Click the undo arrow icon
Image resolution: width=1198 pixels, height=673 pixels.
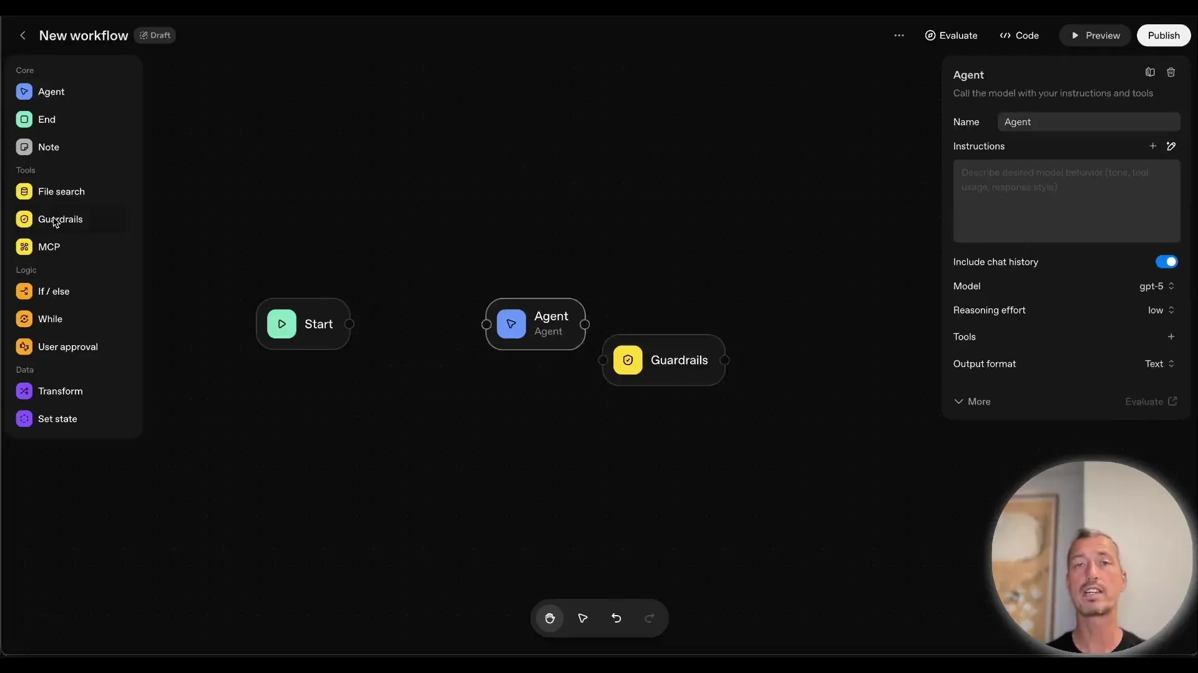point(616,618)
